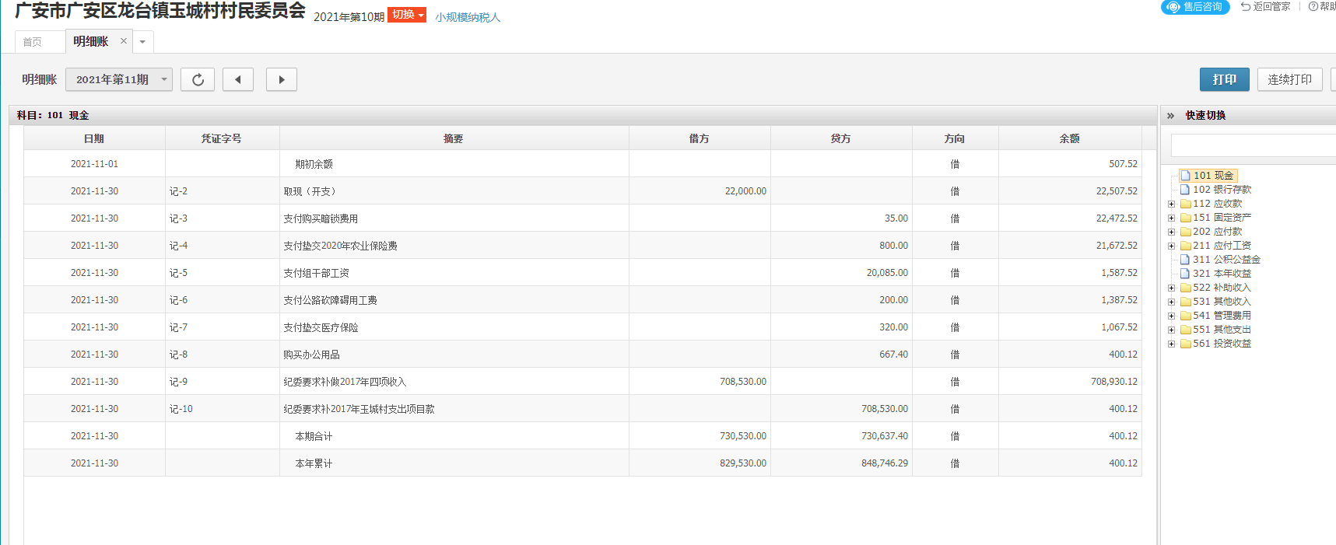Image resolution: width=1336 pixels, height=545 pixels.
Task: Close the 明细账 tab with its X
Action: 123,41
